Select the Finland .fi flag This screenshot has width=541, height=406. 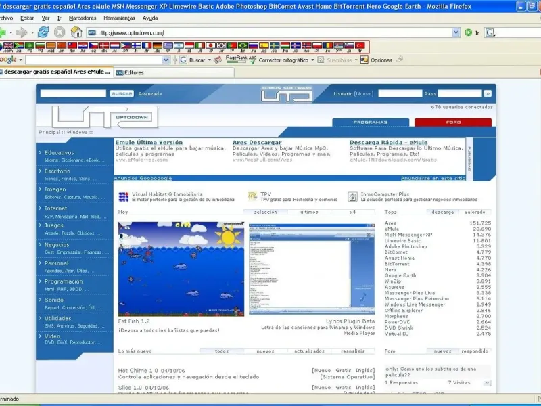tap(137, 45)
